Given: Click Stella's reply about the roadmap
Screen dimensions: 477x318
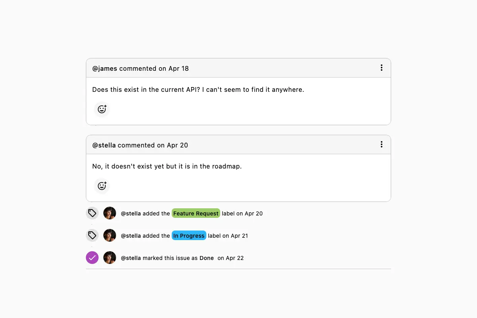Looking at the screenshot, I should tap(167, 167).
